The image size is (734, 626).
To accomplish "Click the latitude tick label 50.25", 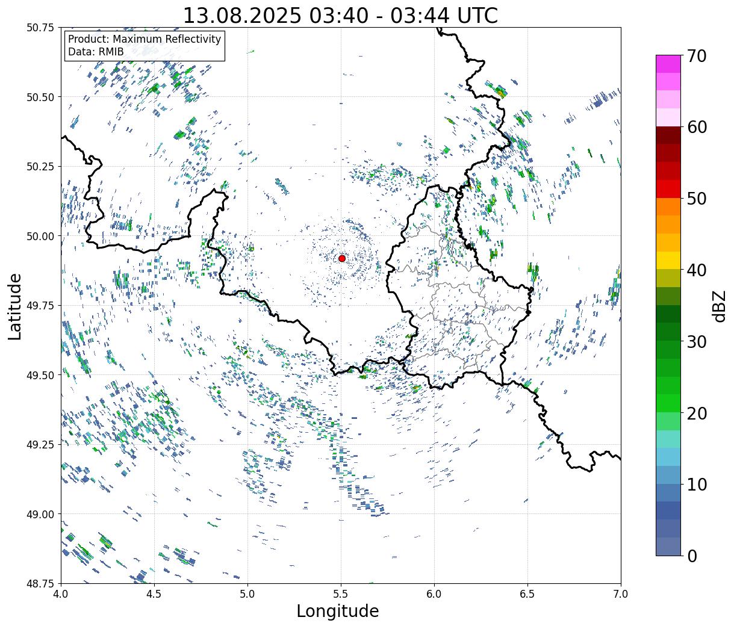I will [x=40, y=167].
